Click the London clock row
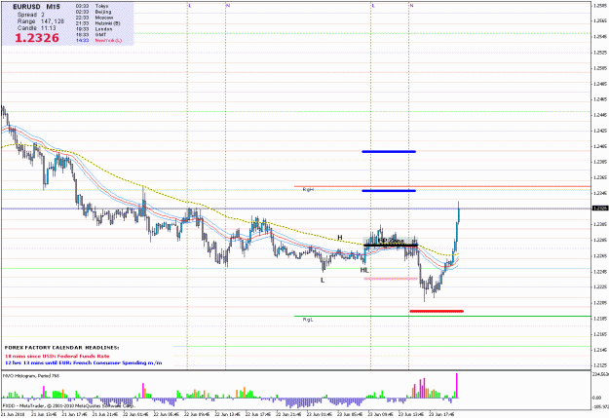 [94, 29]
